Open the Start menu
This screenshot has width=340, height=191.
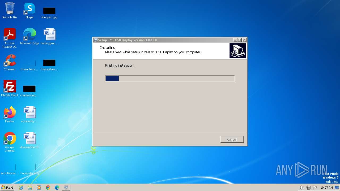7,188
